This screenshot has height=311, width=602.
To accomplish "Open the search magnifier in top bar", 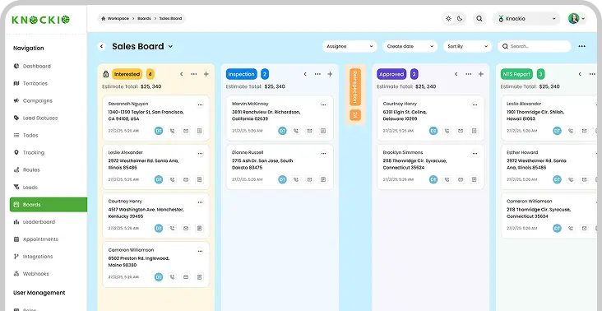I will (479, 18).
